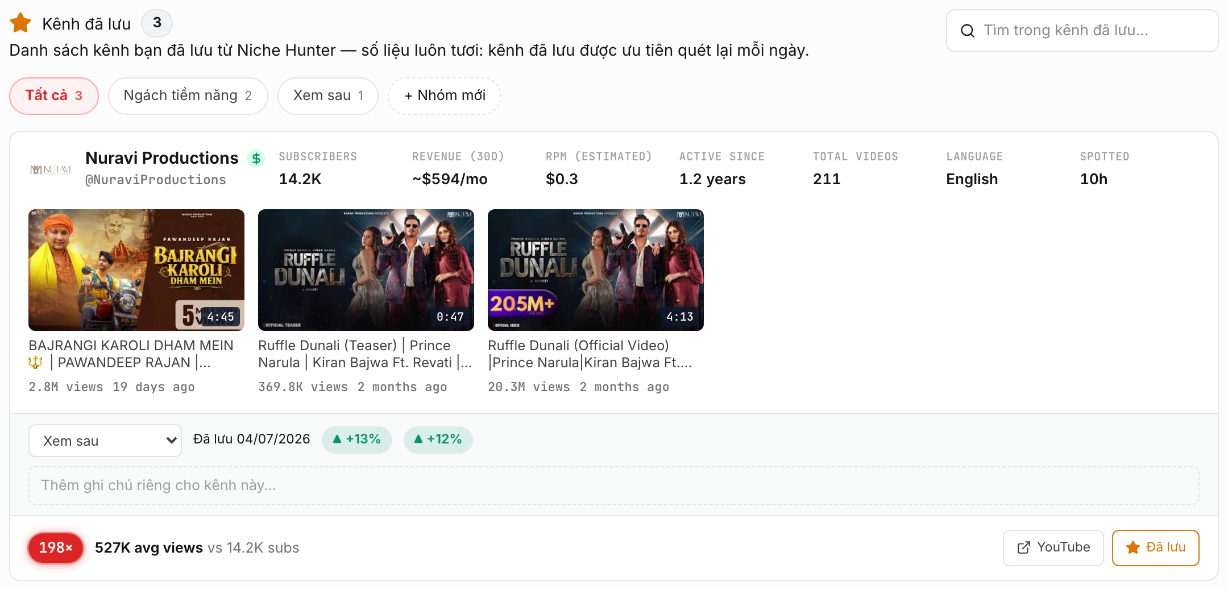Click the Ruffle Dunali (Official Video) title
1228x589 pixels.
[x=590, y=354]
